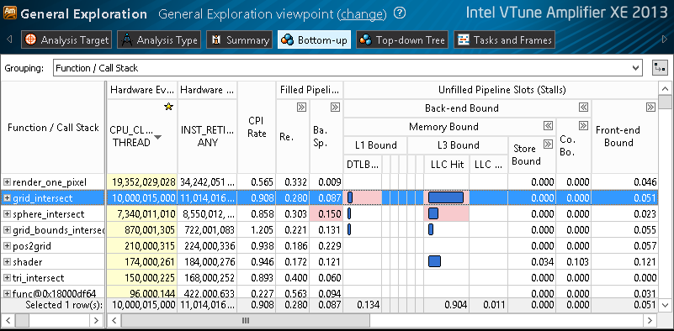Expand tri_intersect row
674x331 pixels.
tap(7, 278)
